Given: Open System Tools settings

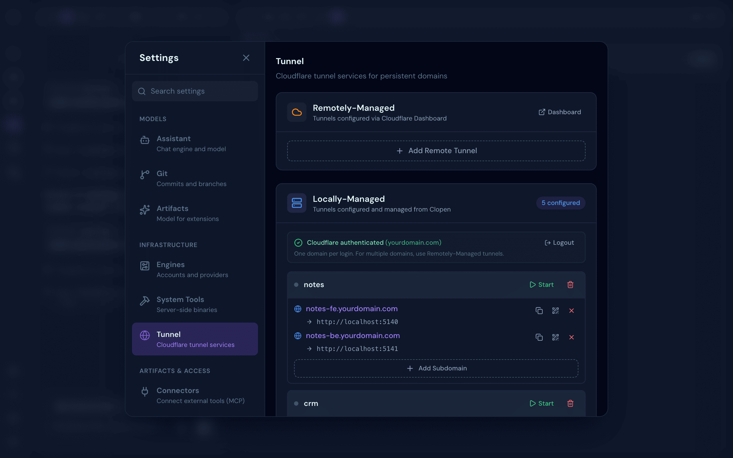Looking at the screenshot, I should (195, 304).
